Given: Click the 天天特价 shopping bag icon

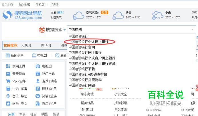Looking at the screenshot, I should tap(8, 74).
